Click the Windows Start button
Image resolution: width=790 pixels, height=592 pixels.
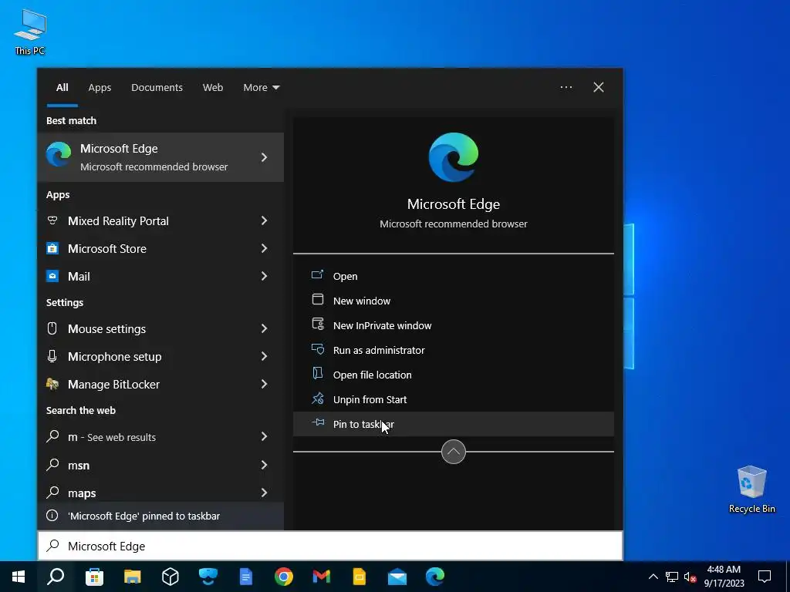[19, 577]
